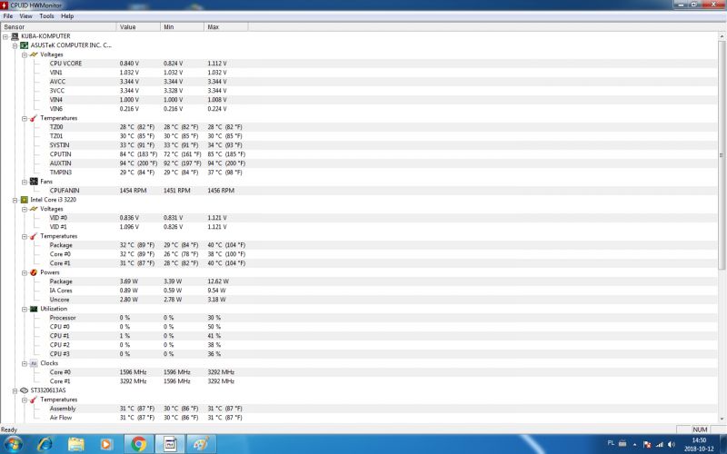Collapse the KUBA-KOMPUTER root node

point(5,36)
